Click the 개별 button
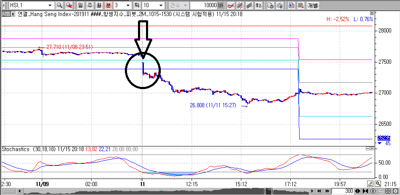Image resolution: width=400 pixels, height=195 pixels. (313, 5)
